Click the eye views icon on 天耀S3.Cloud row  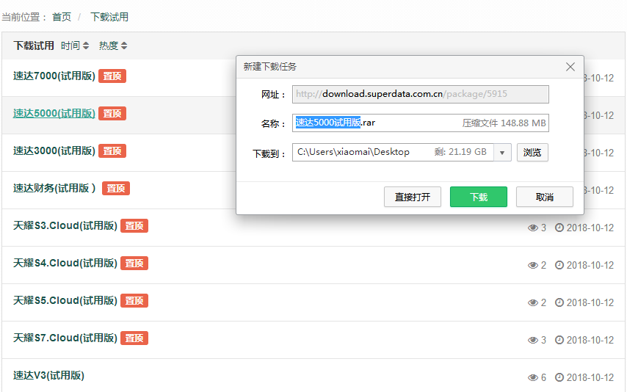click(533, 228)
